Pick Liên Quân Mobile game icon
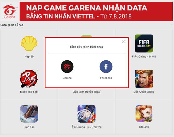 tap(144, 79)
